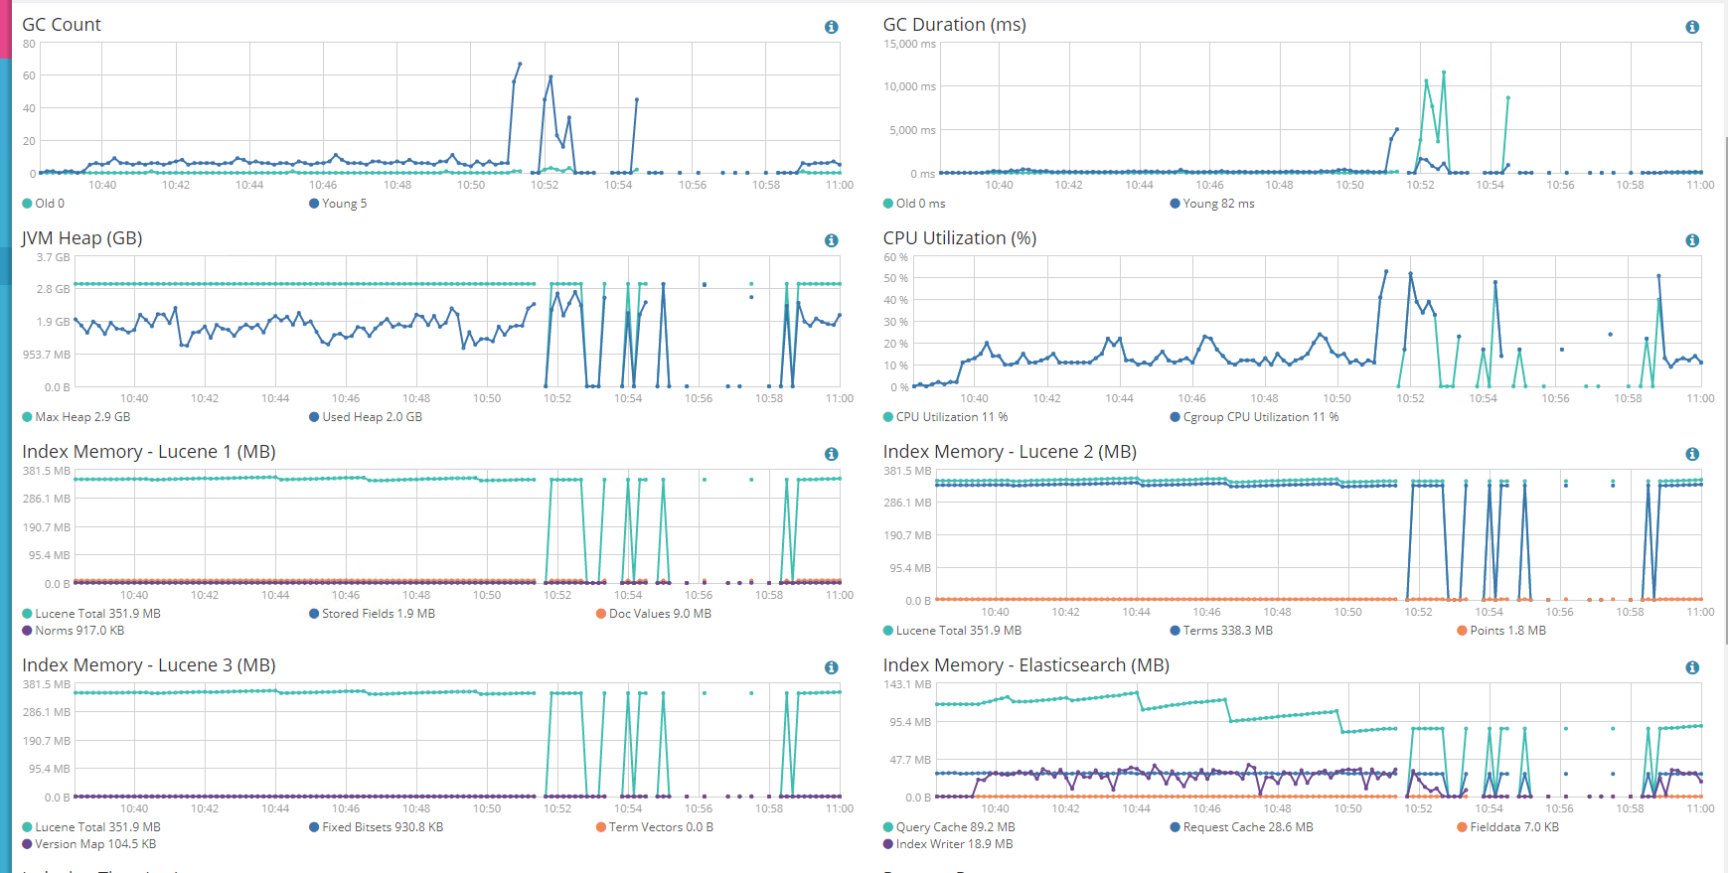Click the GC Count chart title
Screen dimensions: 1728x873
[62, 25]
